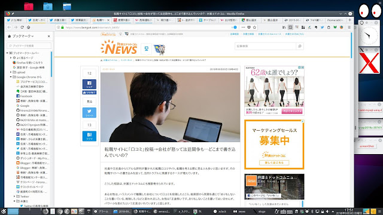
Task: Collapse the Google Chrome から folder
Action: pyautogui.click(x=11, y=77)
